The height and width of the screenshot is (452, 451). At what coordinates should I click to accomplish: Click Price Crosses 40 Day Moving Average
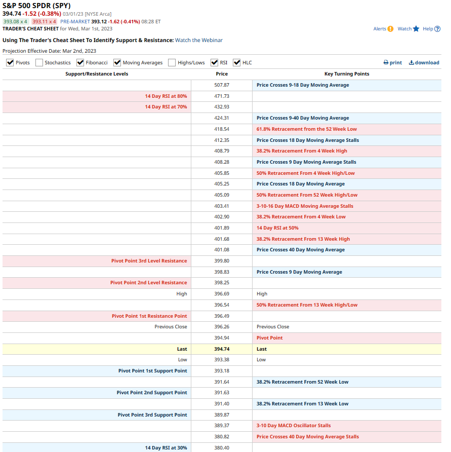tap(301, 250)
